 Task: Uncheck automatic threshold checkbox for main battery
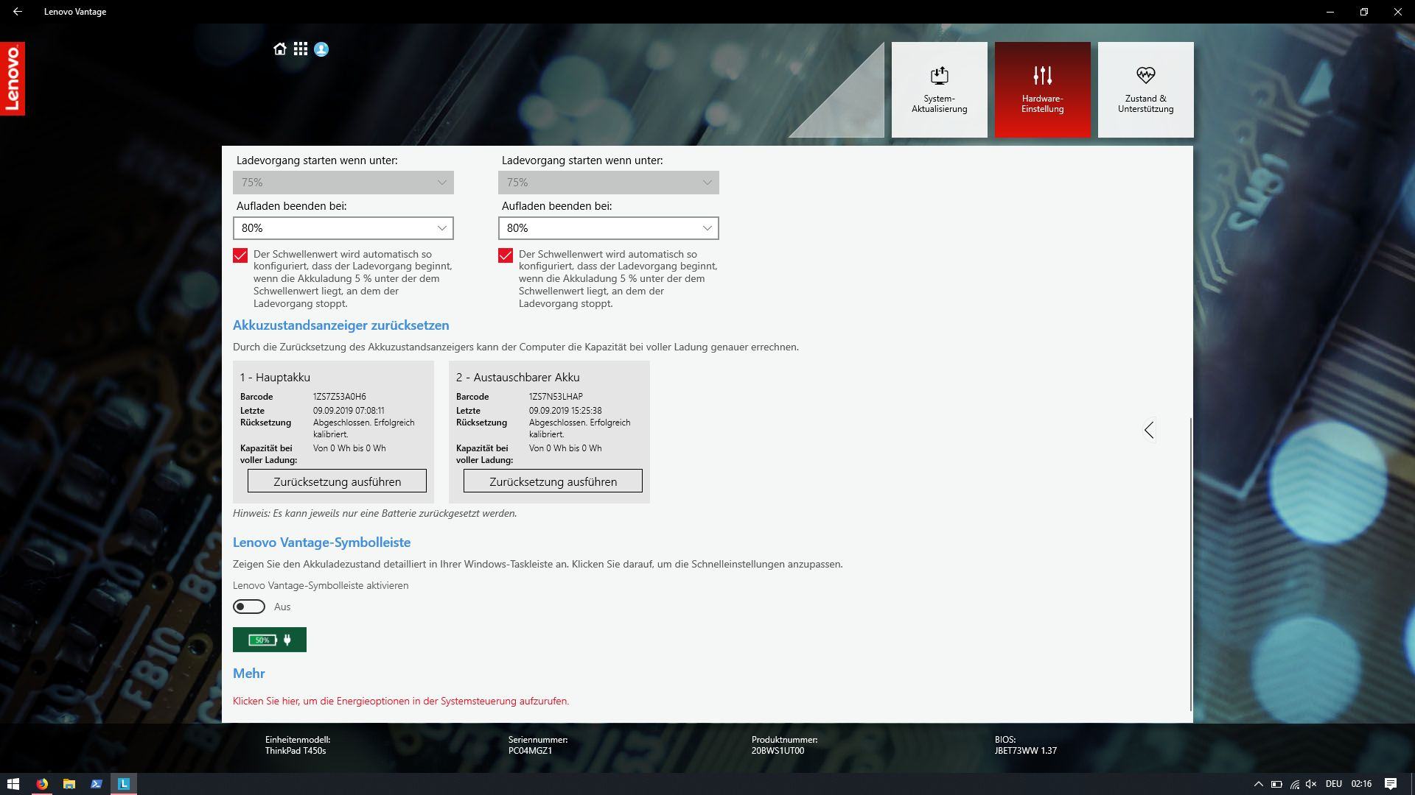click(x=240, y=255)
